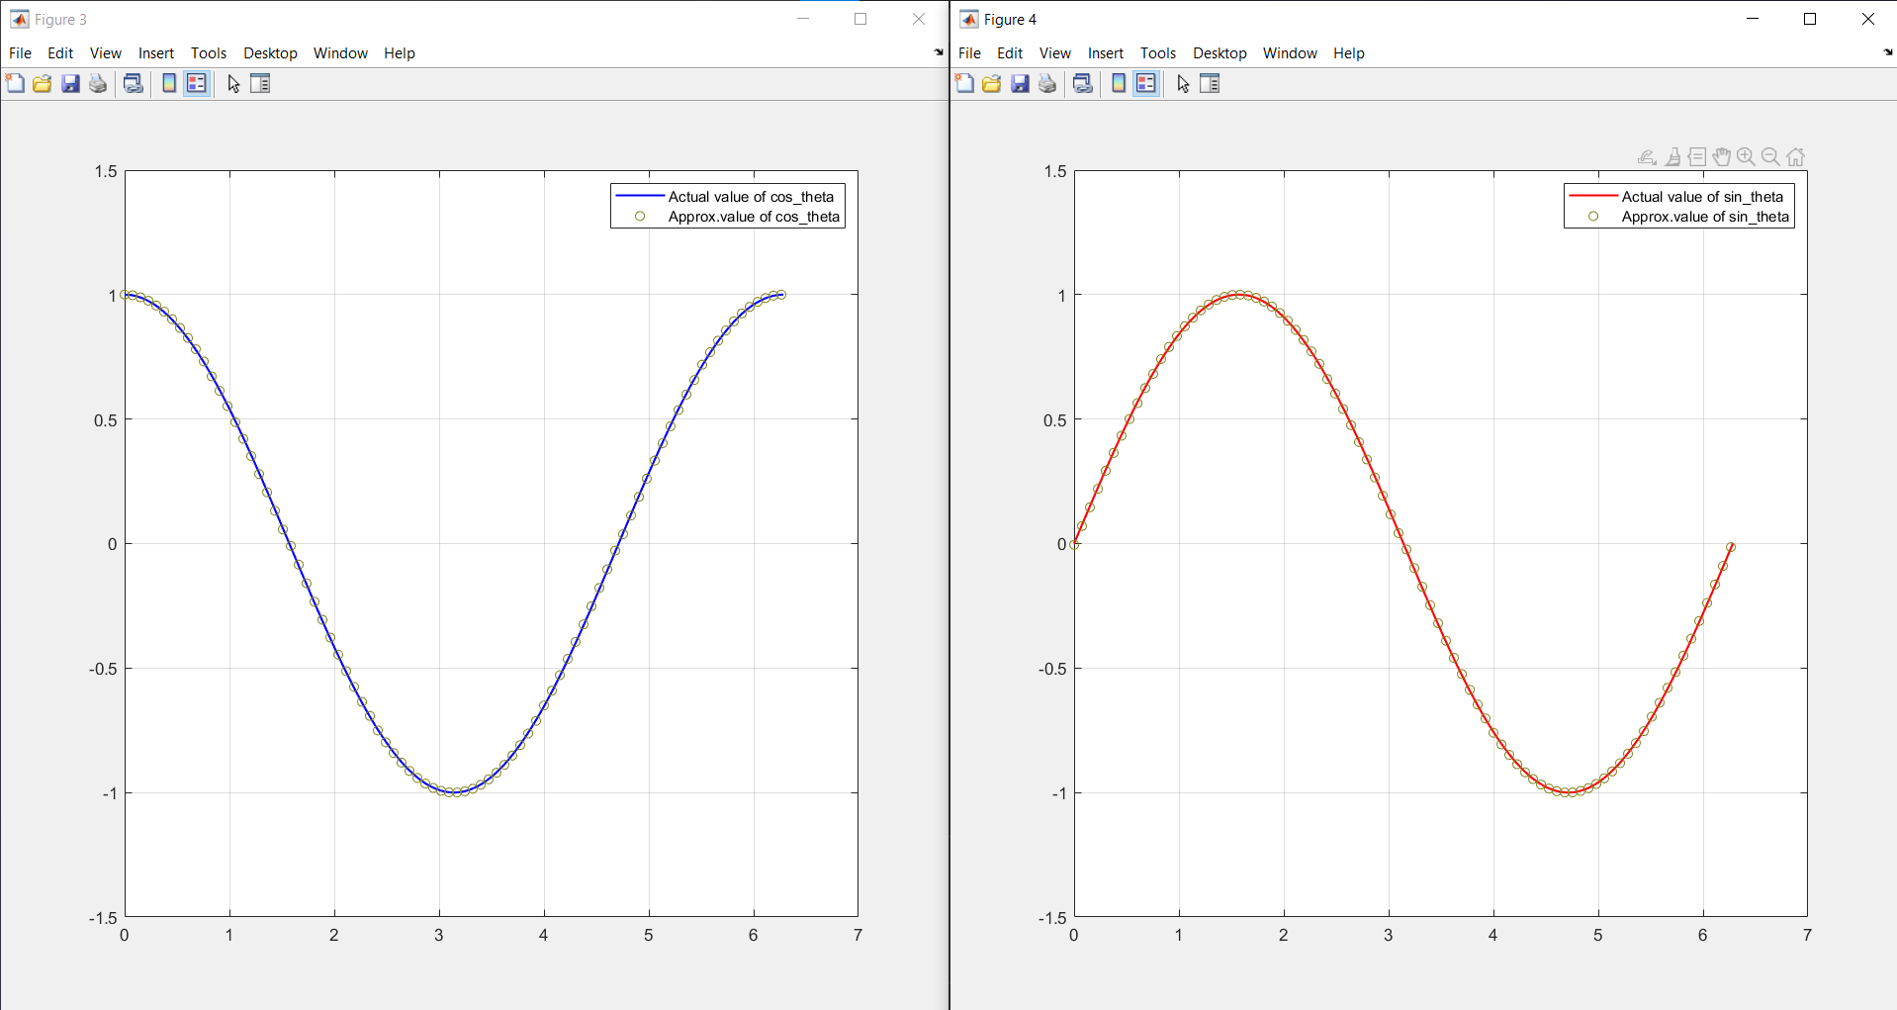Toggle the Insert Legend tool in Figure 4
Viewport: 1897px width, 1010px height.
click(x=1146, y=83)
